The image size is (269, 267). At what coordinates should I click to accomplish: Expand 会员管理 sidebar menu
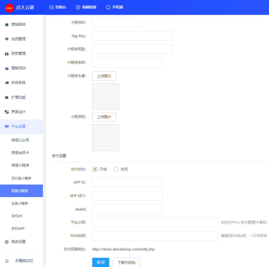(x=22, y=39)
